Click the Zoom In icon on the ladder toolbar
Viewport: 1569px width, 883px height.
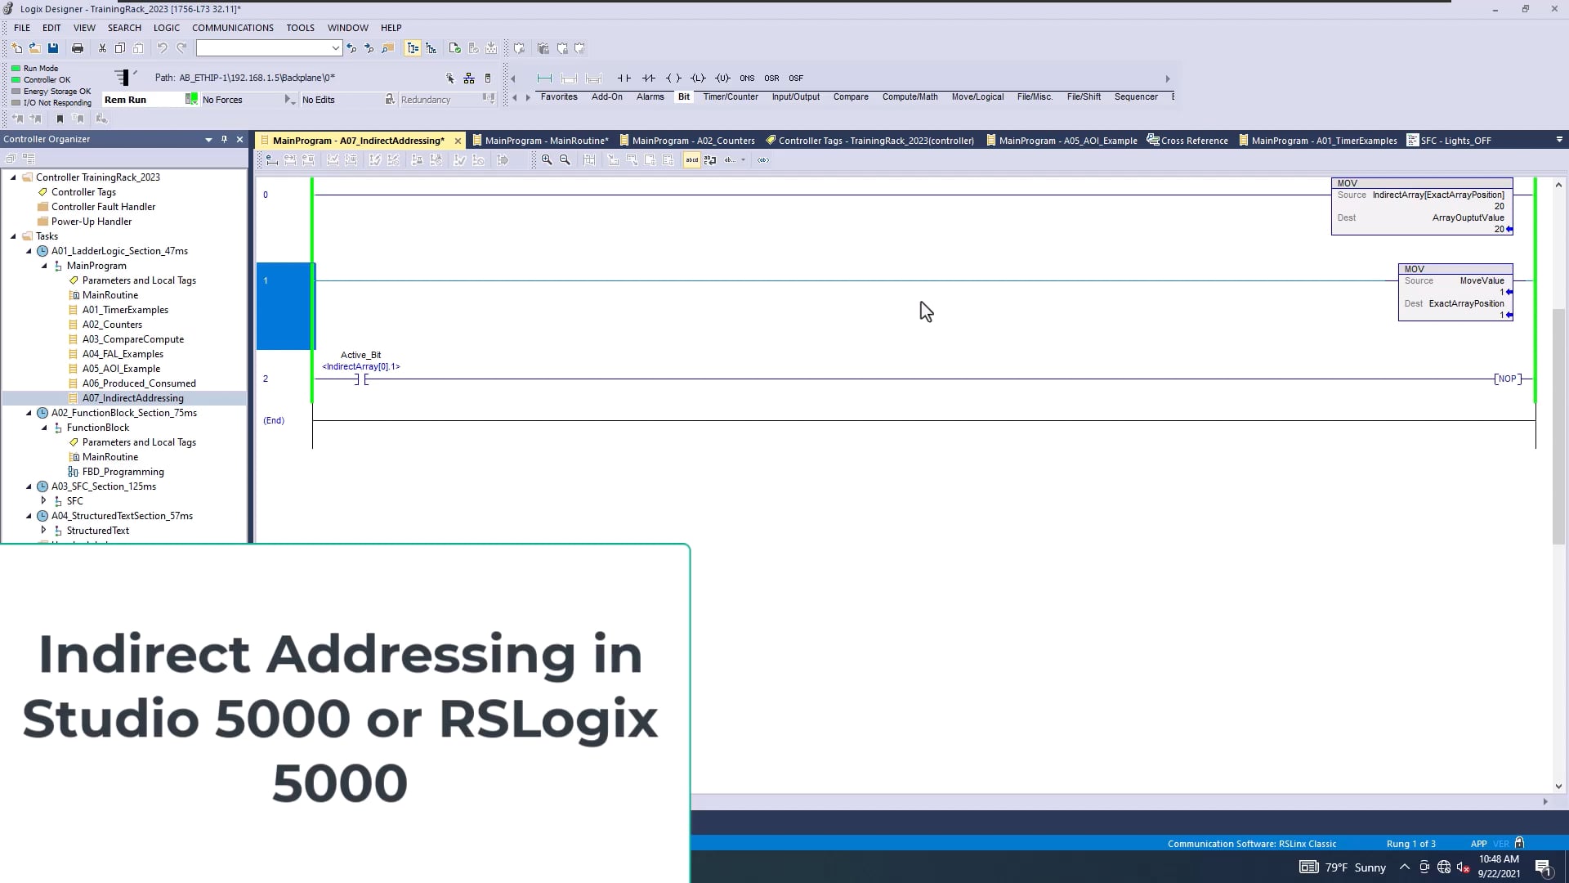pos(547,159)
